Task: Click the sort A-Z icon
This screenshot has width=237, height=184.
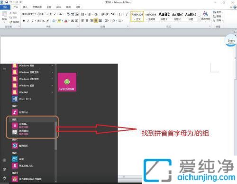Action: [120, 14]
